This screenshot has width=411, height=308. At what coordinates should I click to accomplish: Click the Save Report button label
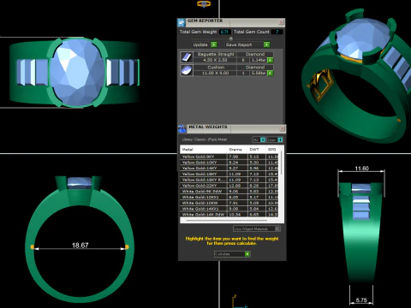[239, 44]
